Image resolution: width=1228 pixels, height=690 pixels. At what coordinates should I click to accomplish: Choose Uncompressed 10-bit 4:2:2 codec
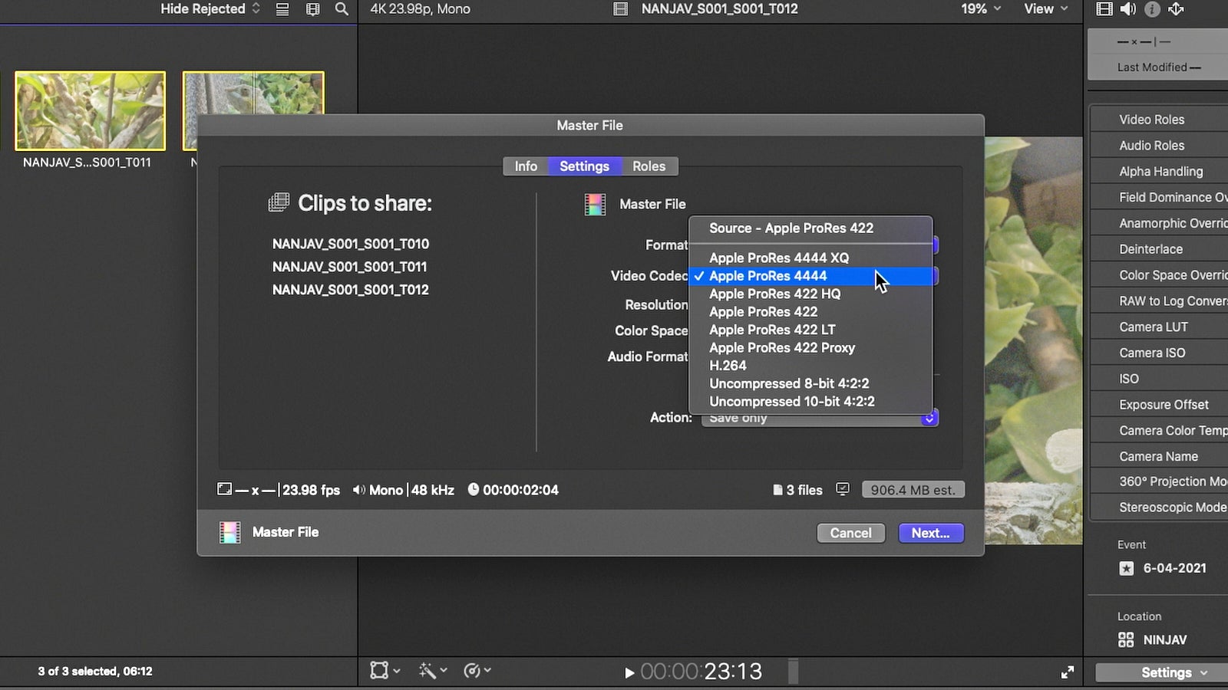810,402
